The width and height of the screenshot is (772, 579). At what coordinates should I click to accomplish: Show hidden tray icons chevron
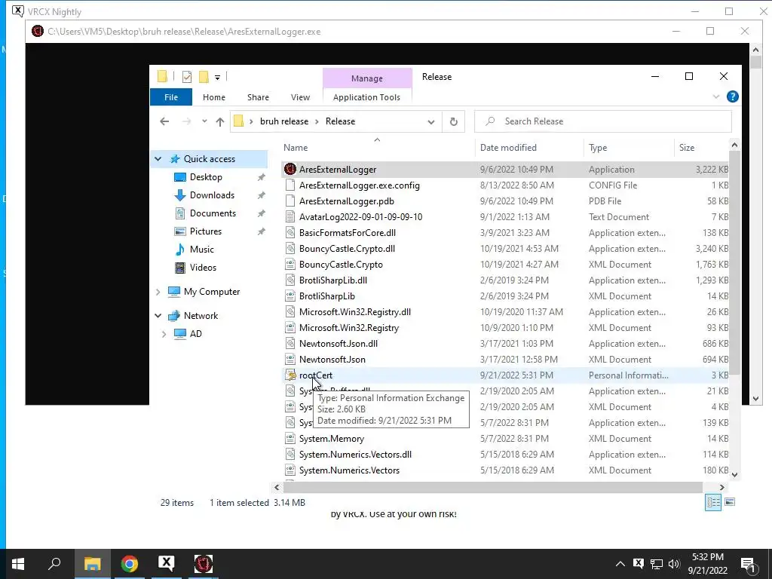click(x=620, y=564)
